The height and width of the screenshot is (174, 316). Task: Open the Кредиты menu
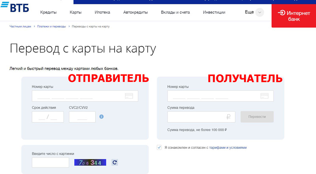[48, 12]
